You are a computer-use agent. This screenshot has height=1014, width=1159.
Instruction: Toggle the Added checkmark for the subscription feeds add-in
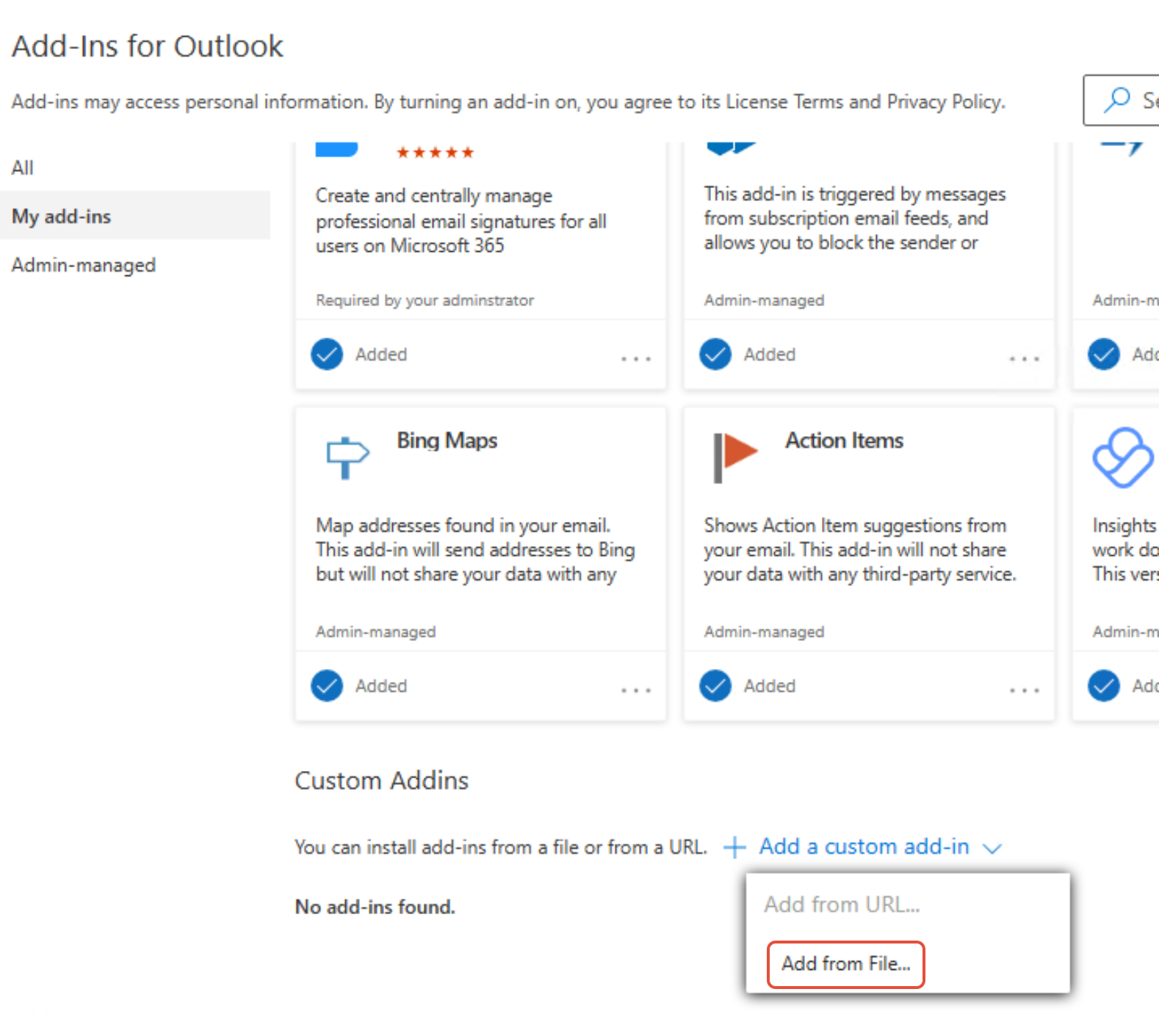[x=715, y=355]
